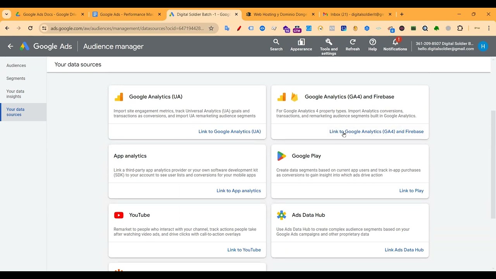The height and width of the screenshot is (279, 496).
Task: Click Link Ads Data Hub
Action: pyautogui.click(x=404, y=250)
